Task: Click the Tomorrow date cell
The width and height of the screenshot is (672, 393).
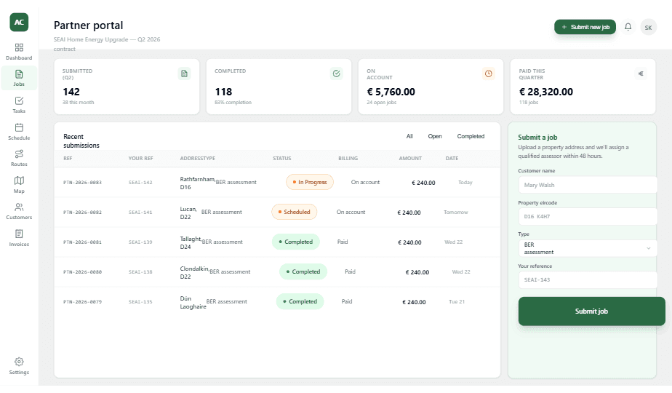Action: click(x=455, y=213)
